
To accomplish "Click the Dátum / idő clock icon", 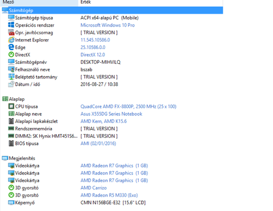I will point(11,84).
